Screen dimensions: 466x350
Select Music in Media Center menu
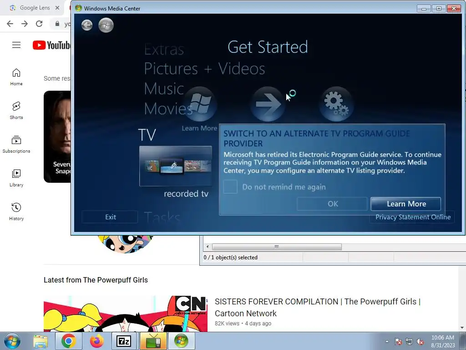tap(164, 89)
